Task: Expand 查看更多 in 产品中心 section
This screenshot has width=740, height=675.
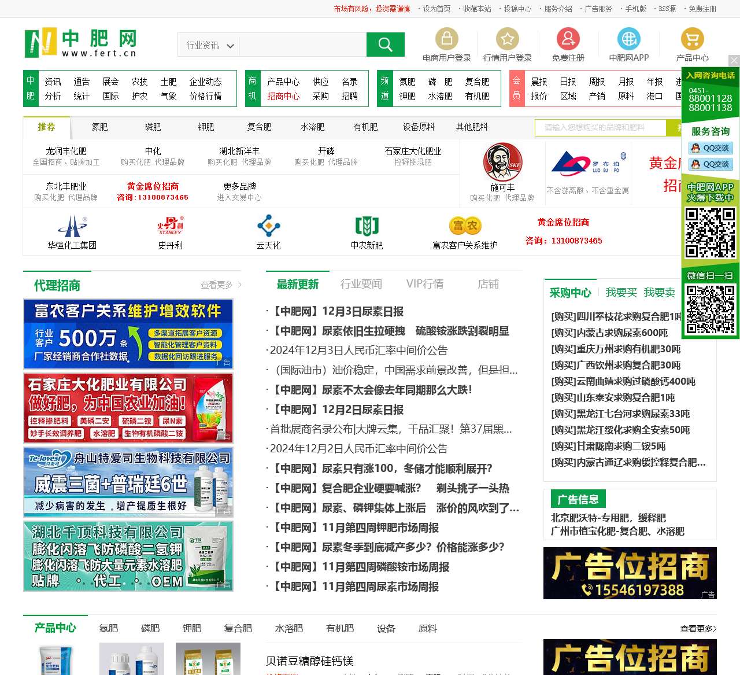Action: (x=698, y=629)
